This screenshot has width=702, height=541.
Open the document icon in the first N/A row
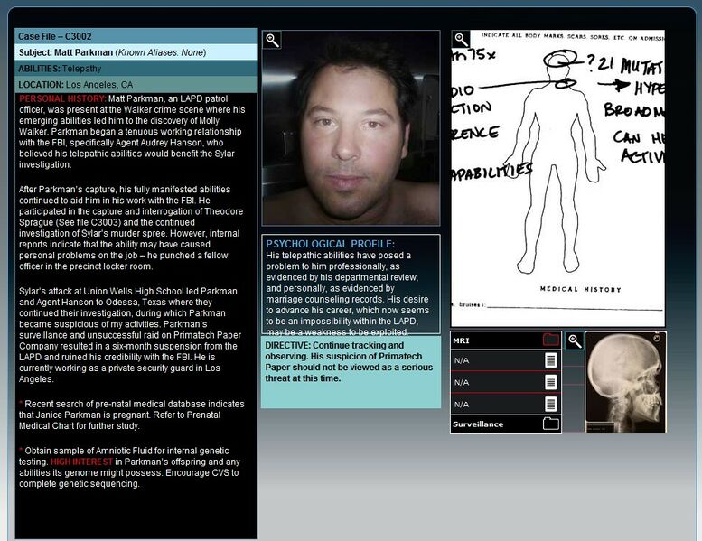(x=550, y=360)
